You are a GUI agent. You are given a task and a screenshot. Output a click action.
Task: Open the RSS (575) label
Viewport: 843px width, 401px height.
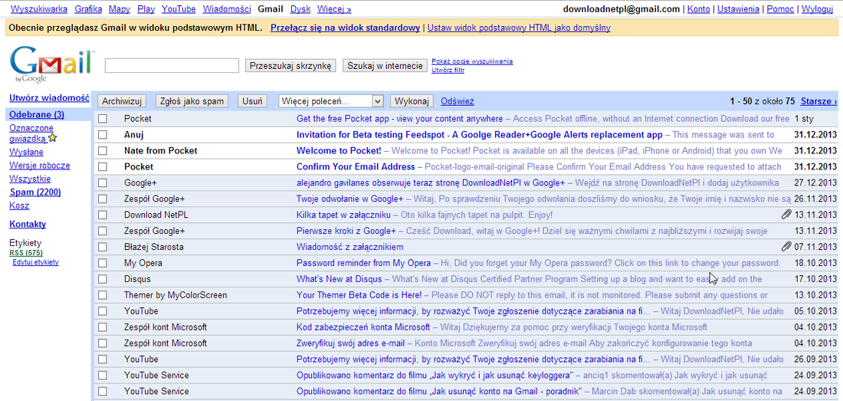click(x=26, y=253)
